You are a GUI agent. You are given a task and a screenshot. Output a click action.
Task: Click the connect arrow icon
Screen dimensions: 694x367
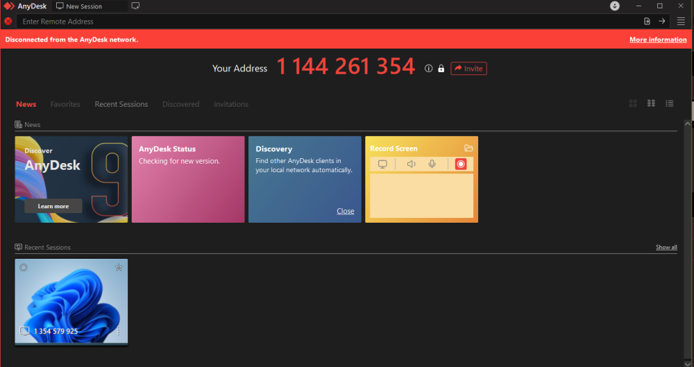tap(661, 22)
